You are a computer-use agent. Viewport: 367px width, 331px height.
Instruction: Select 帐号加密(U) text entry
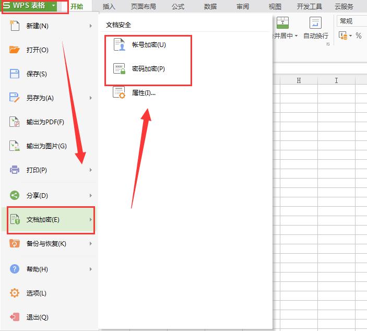(x=149, y=44)
